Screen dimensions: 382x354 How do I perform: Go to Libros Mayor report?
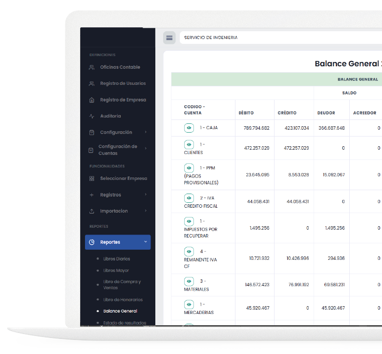click(116, 271)
